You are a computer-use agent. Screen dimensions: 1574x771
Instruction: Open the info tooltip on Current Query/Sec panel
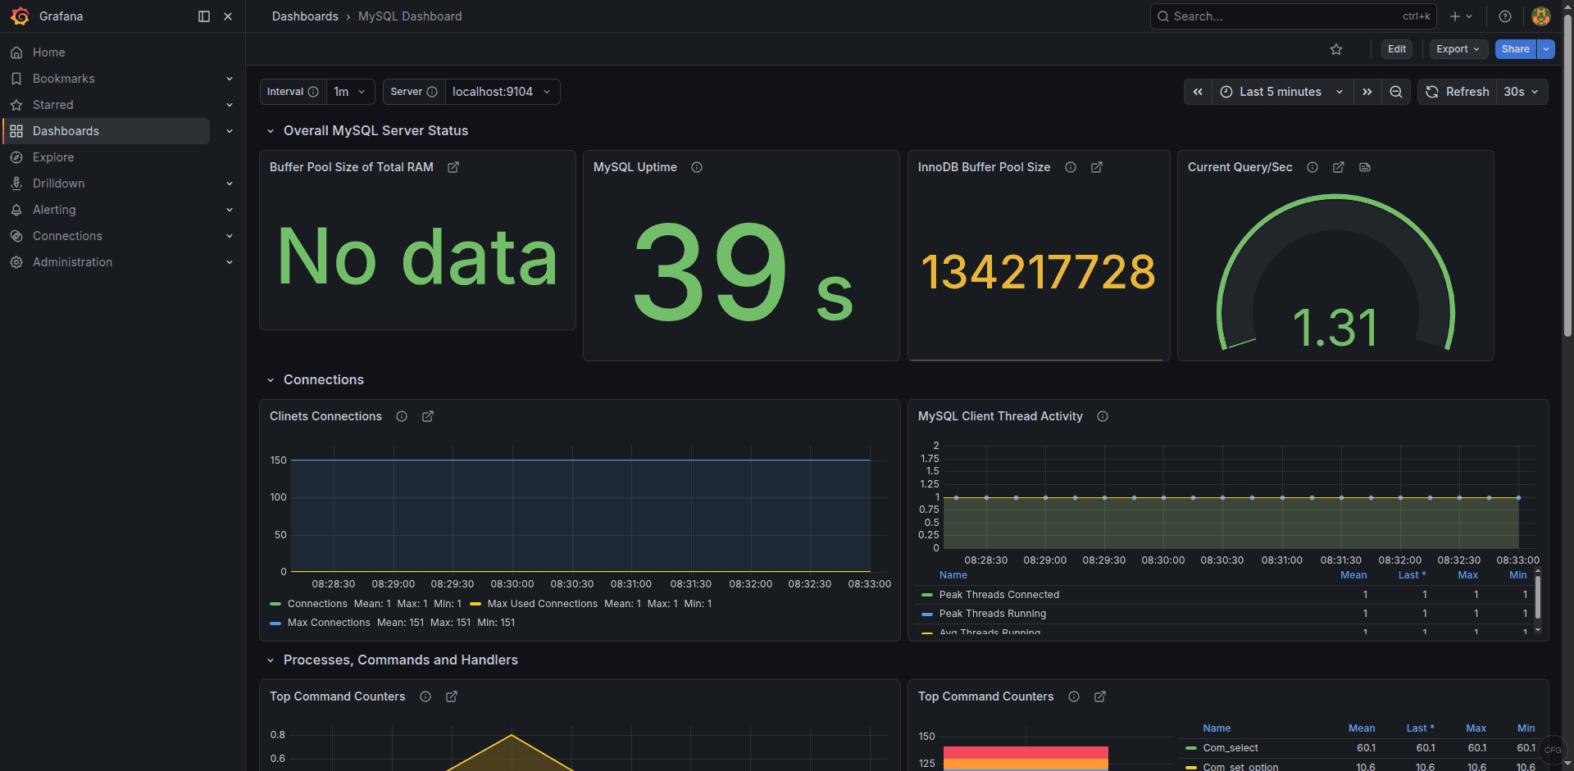click(1312, 167)
